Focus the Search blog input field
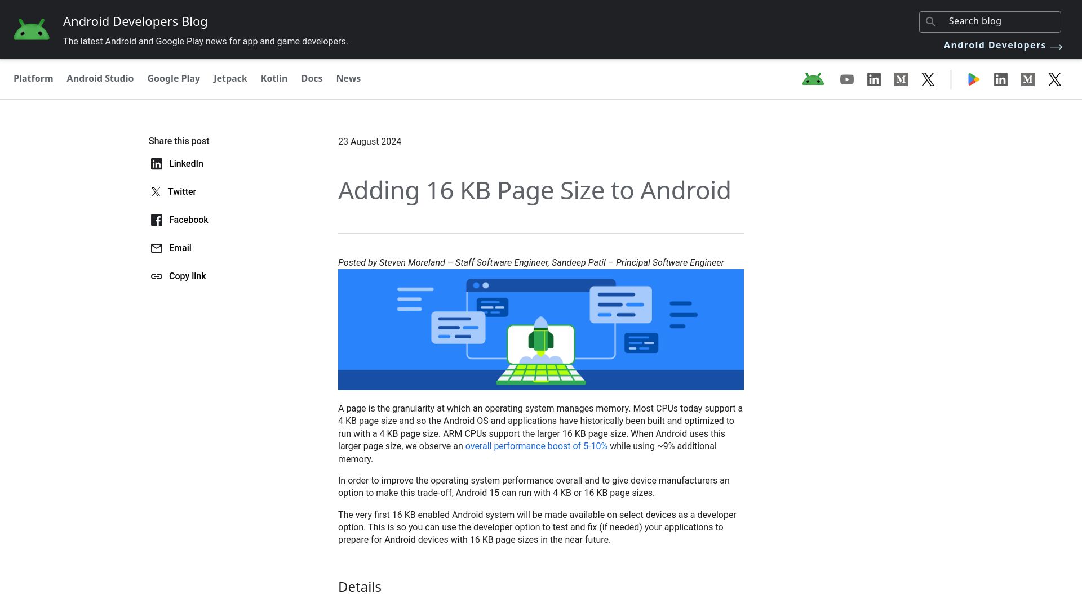 tap(990, 21)
